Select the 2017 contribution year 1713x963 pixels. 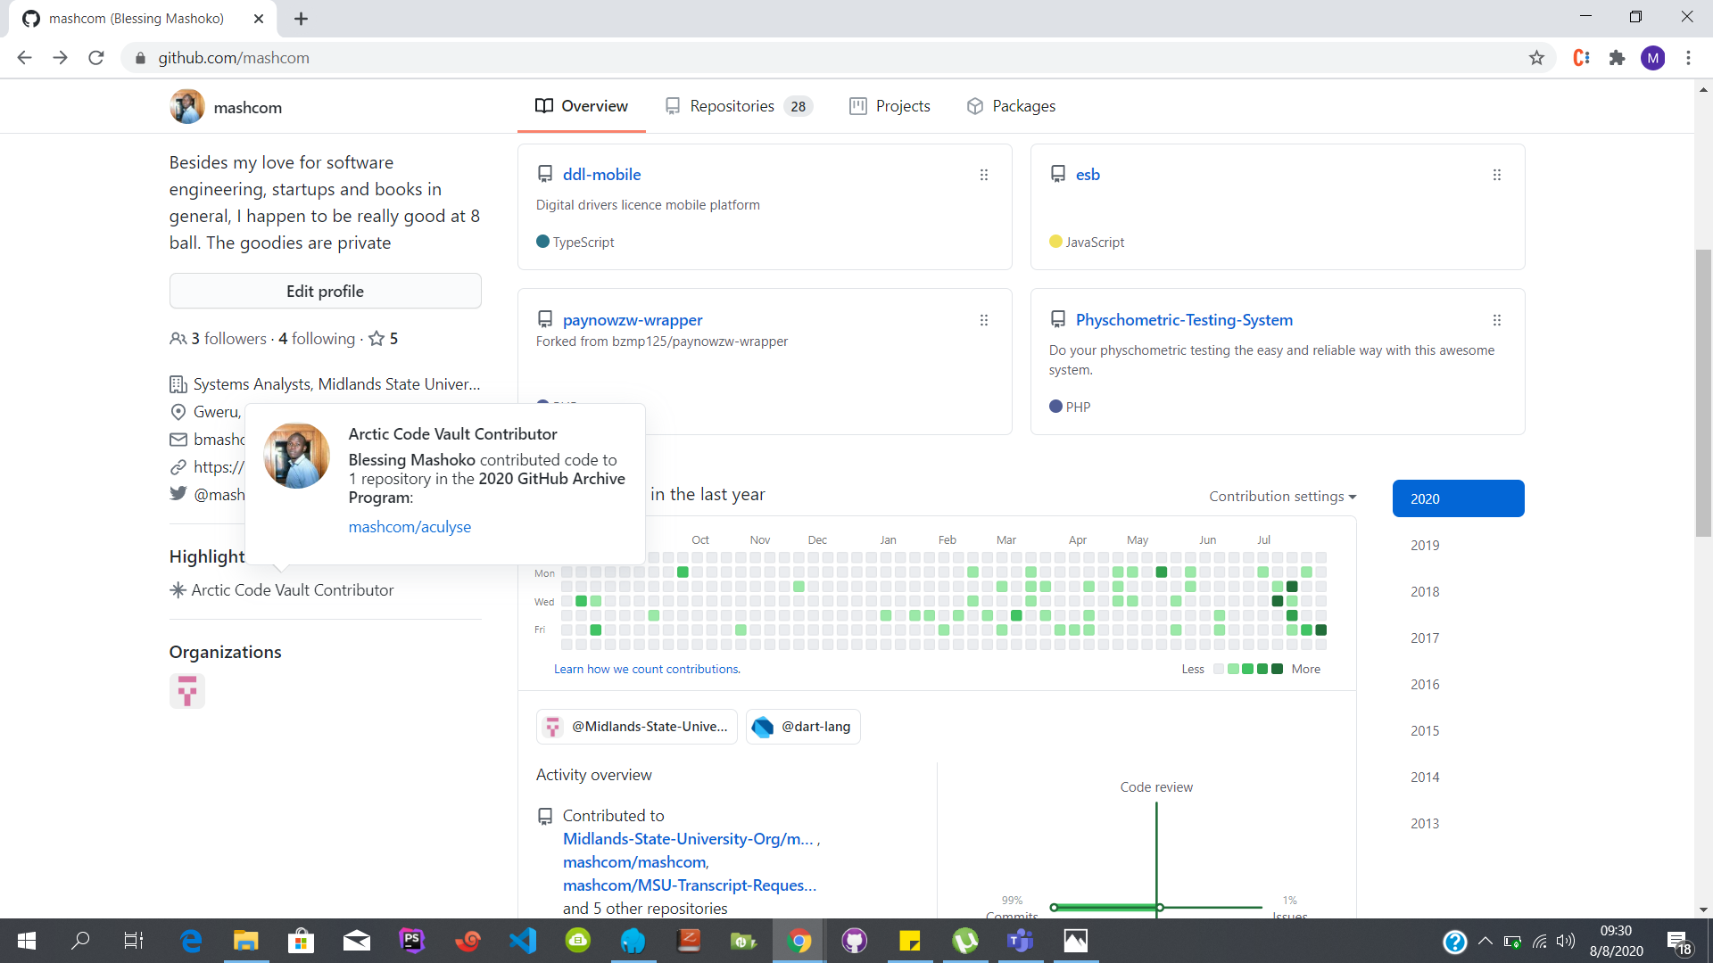point(1425,638)
